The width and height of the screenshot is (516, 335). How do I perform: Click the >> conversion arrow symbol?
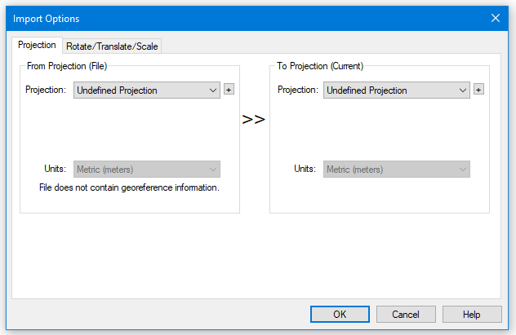tap(253, 119)
